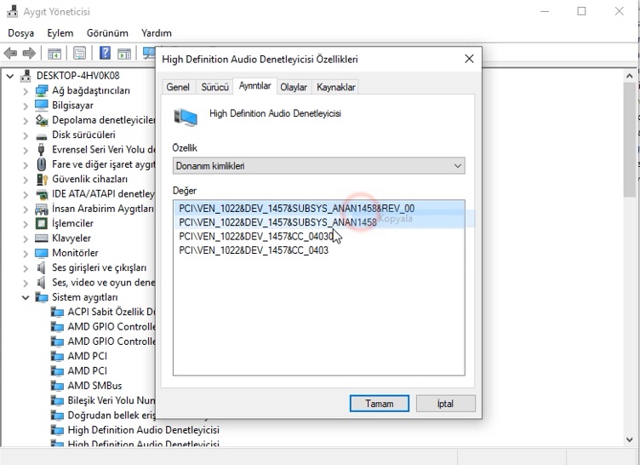This screenshot has width=640, height=465.
Task: Click the İnsan Arabirim Aygıtları icon
Action: 41,210
